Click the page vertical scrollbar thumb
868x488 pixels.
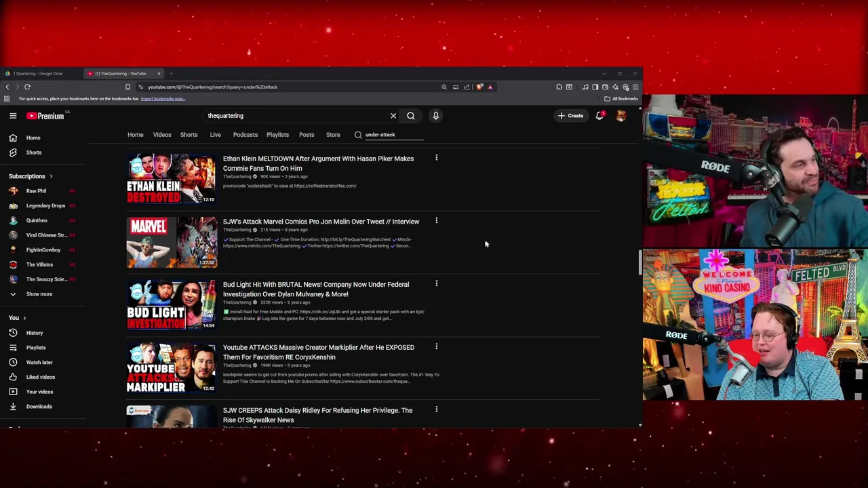pyautogui.click(x=639, y=262)
